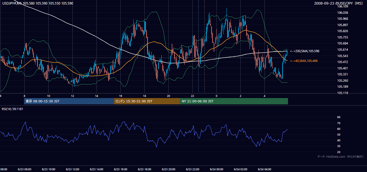The width and height of the screenshot is (367, 172).
Task: Click the 9/24 04:00 date label
Action: (264, 169)
